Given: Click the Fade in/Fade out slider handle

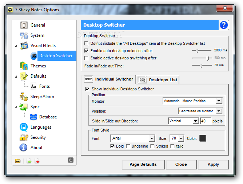Looking at the screenshot, I should [202, 66].
